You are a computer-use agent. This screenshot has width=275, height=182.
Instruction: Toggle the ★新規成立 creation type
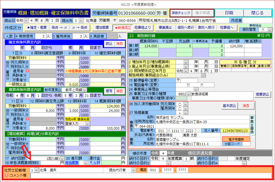[123, 28]
